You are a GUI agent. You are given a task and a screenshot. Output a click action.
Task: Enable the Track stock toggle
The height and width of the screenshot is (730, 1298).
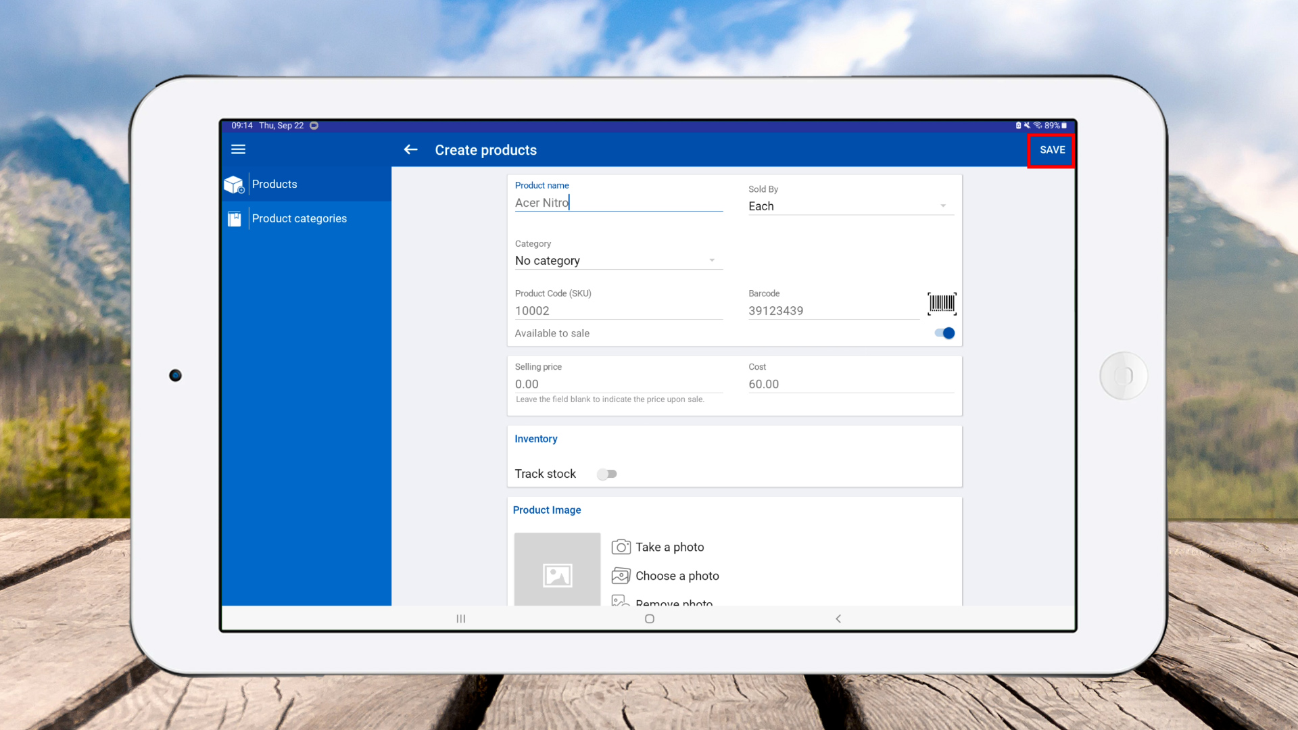607,474
